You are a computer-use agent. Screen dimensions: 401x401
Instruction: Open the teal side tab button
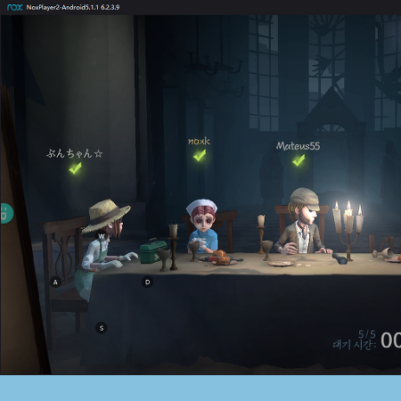tap(6, 214)
